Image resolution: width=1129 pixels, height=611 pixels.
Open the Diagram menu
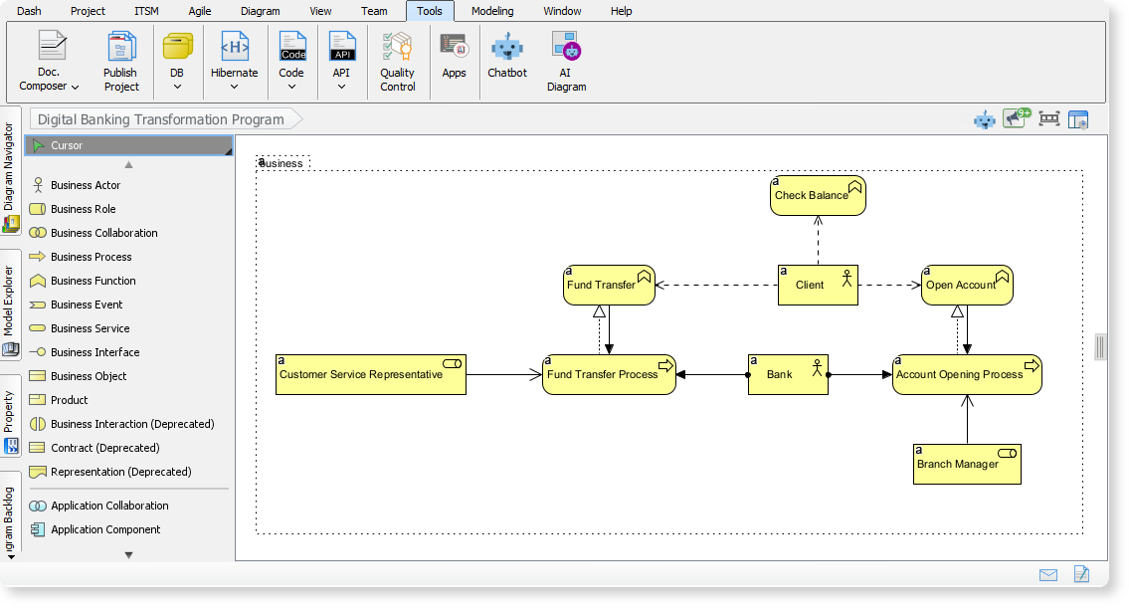tap(260, 11)
